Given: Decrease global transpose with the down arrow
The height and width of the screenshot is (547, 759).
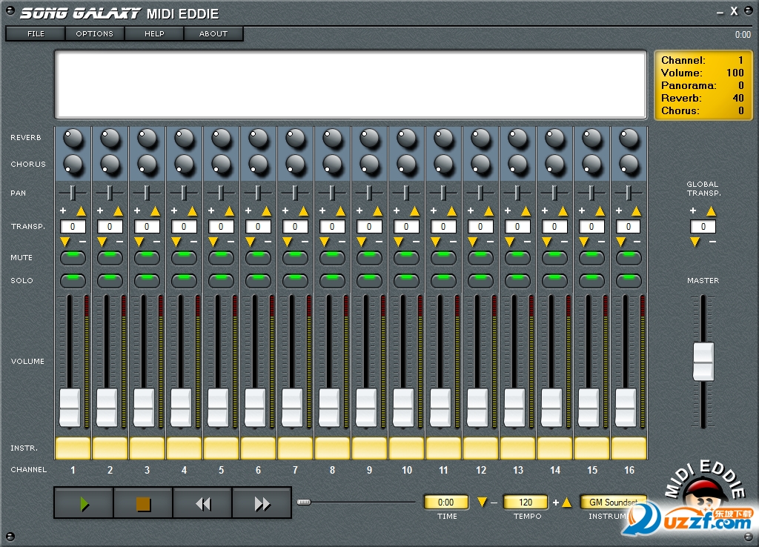Looking at the screenshot, I should coord(695,242).
